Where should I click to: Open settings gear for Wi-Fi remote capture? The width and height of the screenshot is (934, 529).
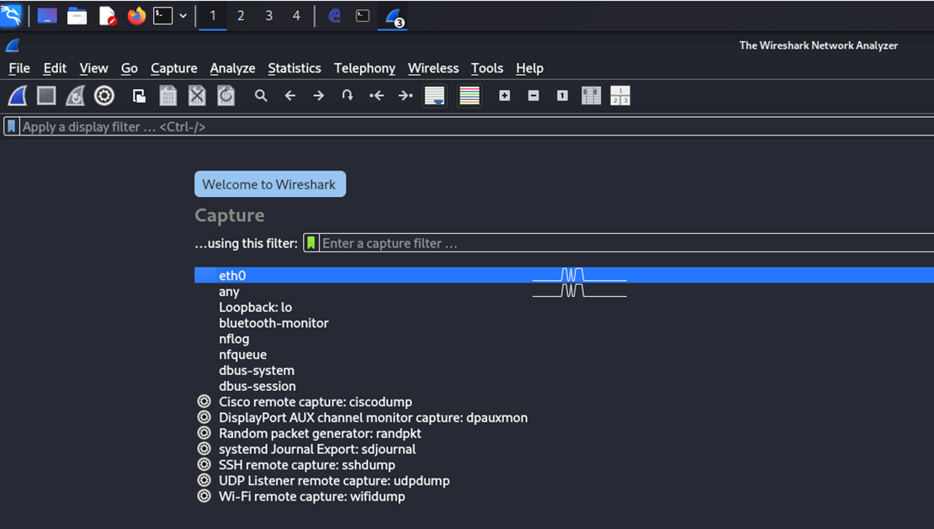(204, 495)
